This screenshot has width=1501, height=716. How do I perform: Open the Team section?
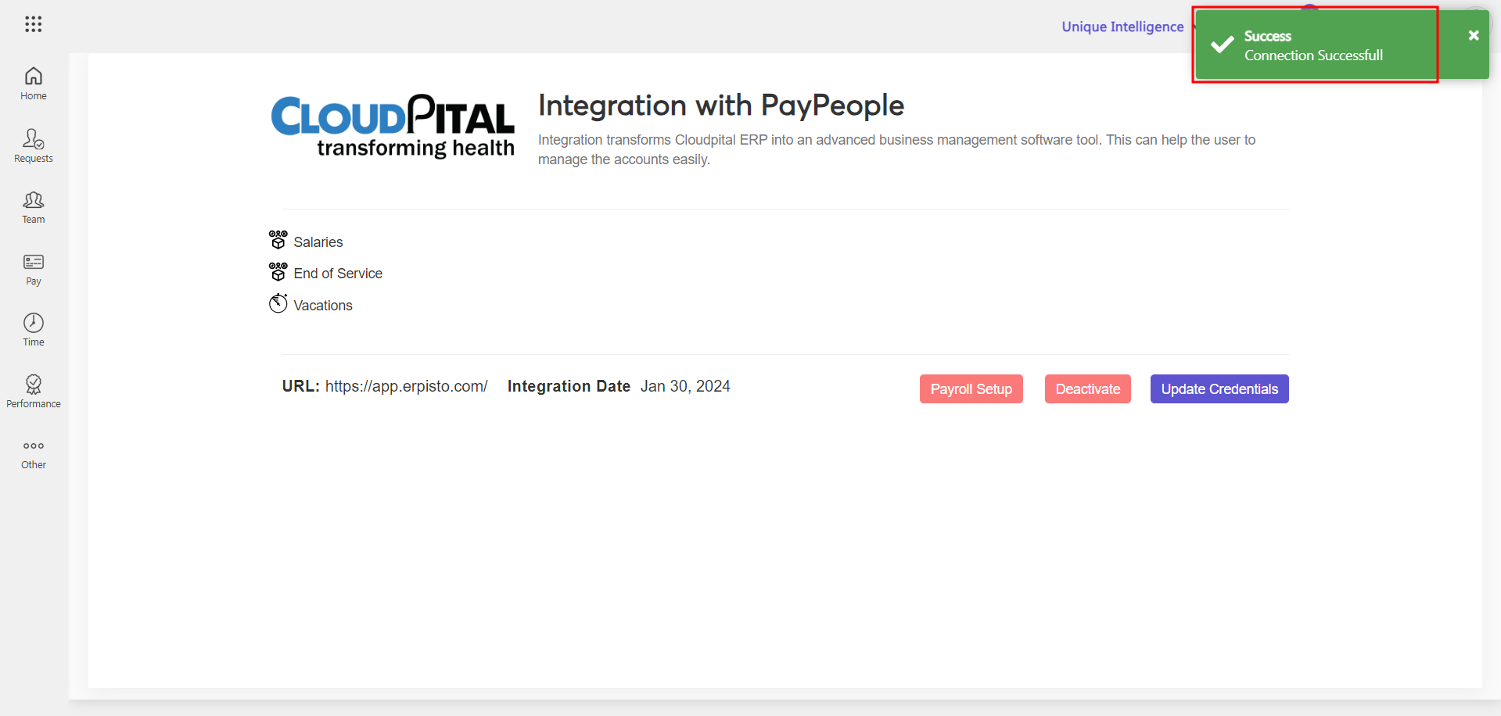click(34, 208)
